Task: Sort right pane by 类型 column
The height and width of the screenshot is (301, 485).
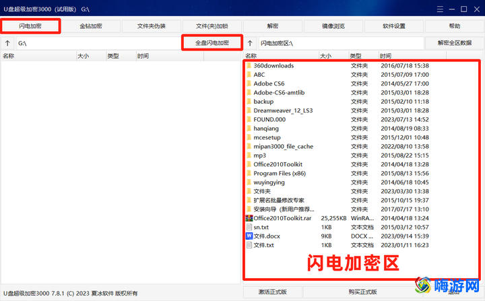Action: tap(364, 56)
